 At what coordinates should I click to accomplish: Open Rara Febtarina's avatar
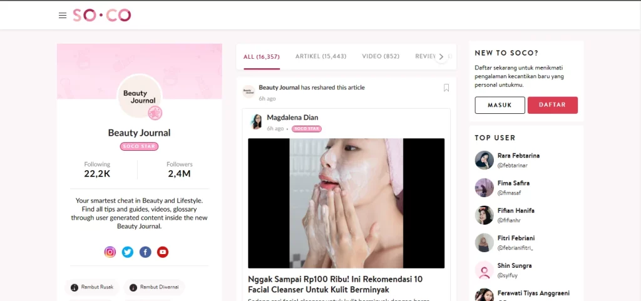(x=485, y=160)
